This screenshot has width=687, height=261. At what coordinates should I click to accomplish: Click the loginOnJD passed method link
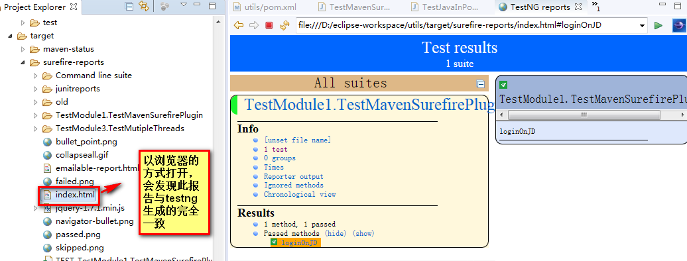click(x=299, y=242)
